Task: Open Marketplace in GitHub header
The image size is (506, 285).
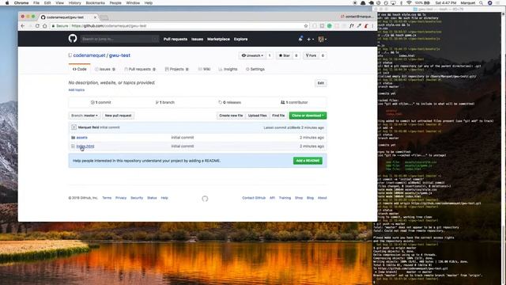Action: point(218,39)
